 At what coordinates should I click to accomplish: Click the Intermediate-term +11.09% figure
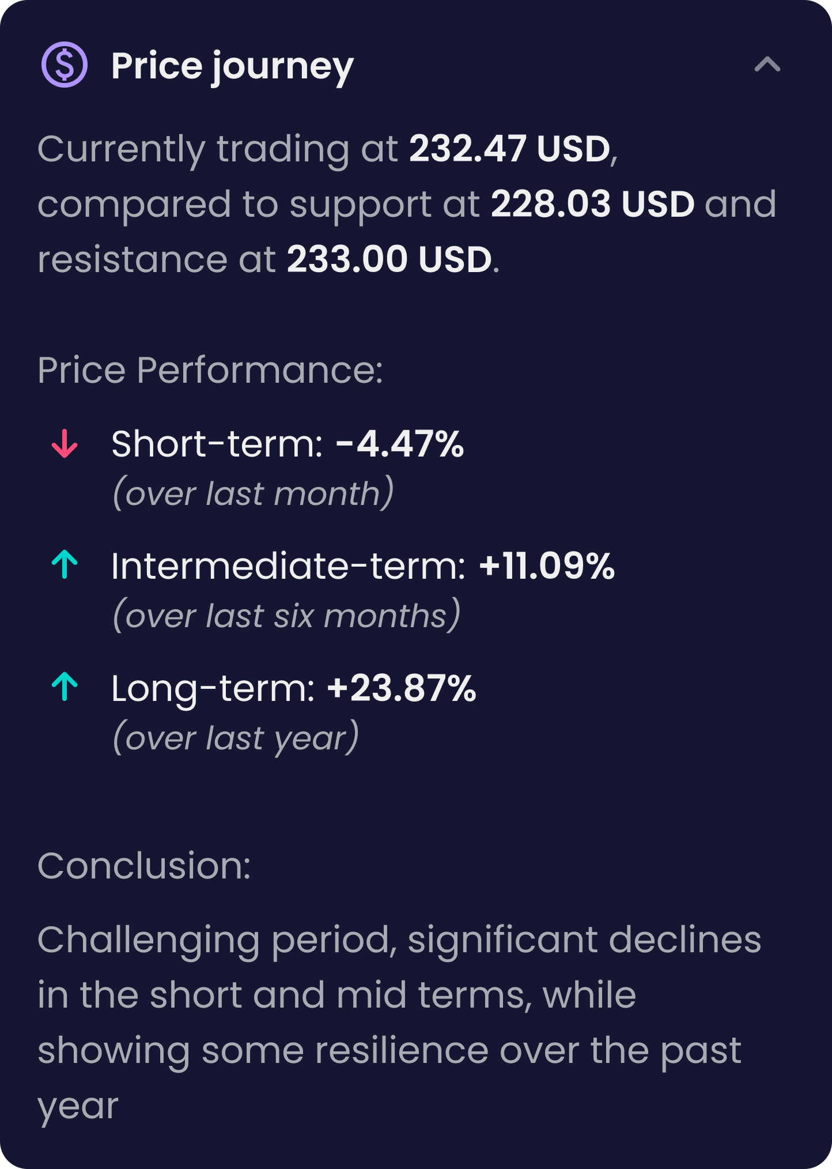point(547,566)
